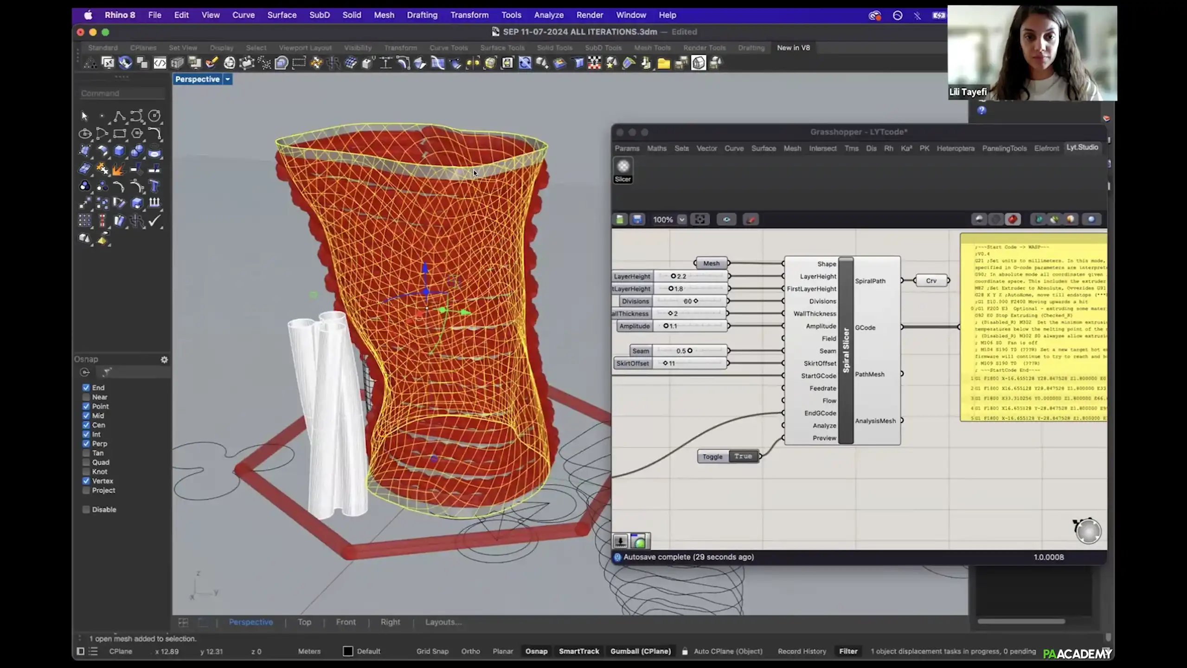Screen dimensions: 1187x668
Task: Select the pointer arrow tool in left toolbar
Action: click(x=84, y=116)
